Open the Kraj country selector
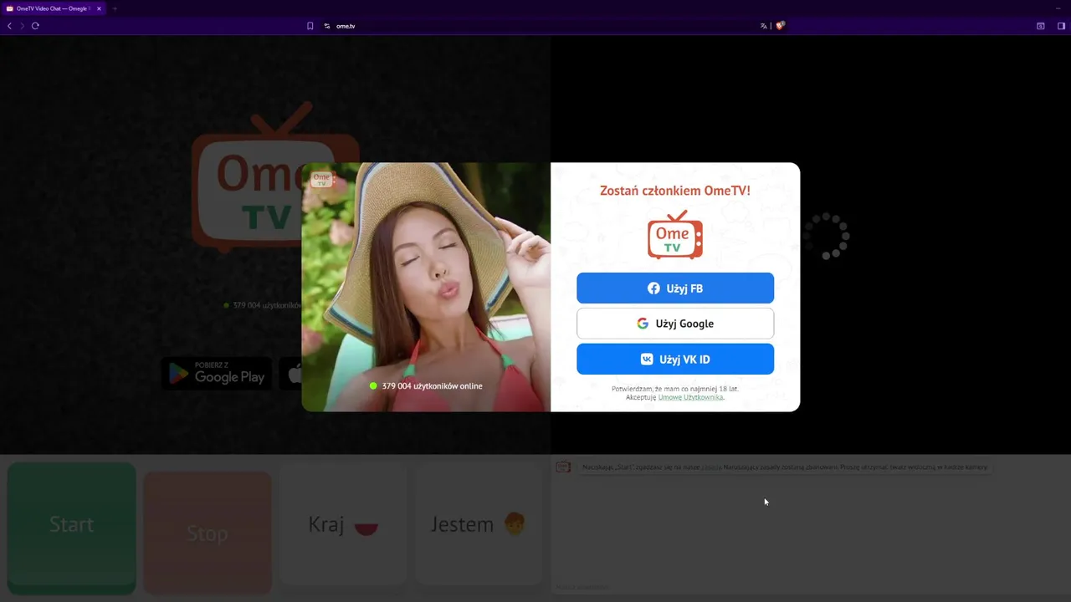1071x602 pixels. coord(343,524)
